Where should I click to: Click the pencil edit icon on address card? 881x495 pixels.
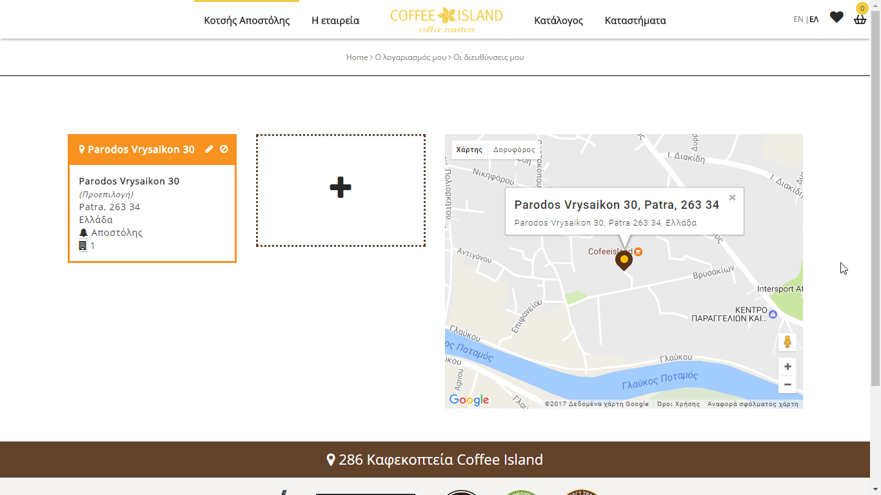pyautogui.click(x=209, y=149)
